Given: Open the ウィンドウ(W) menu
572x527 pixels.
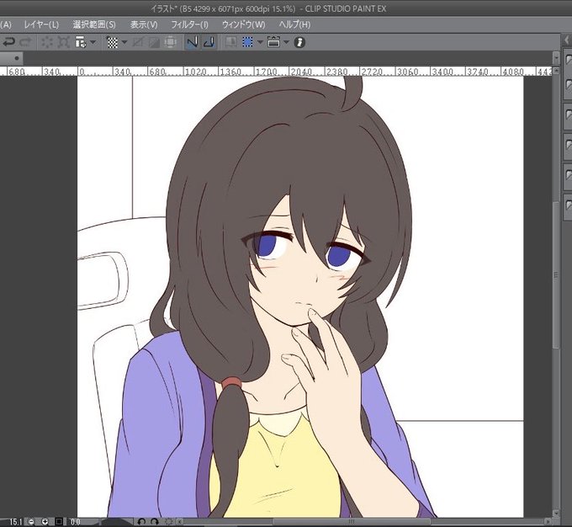Looking at the screenshot, I should [243, 24].
